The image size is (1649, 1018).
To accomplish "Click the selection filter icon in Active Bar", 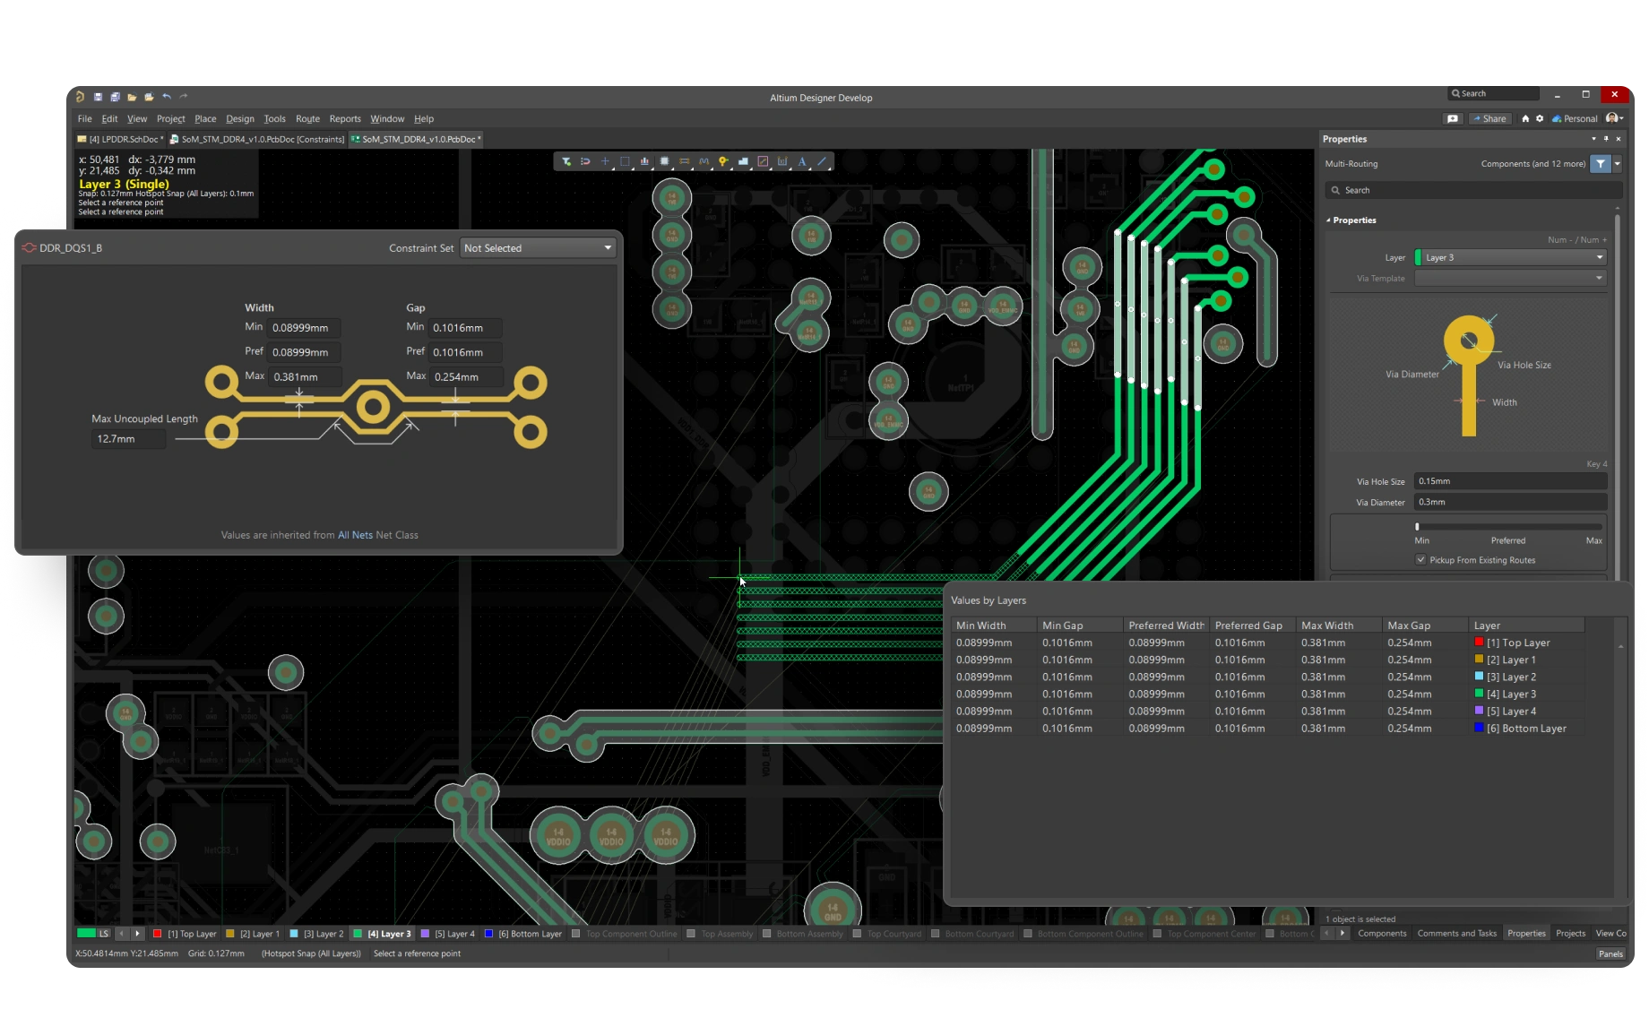I will 566,161.
